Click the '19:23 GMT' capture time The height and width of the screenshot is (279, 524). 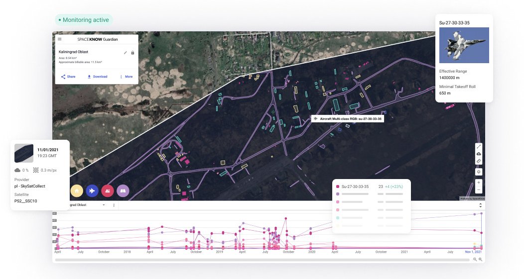tap(47, 156)
